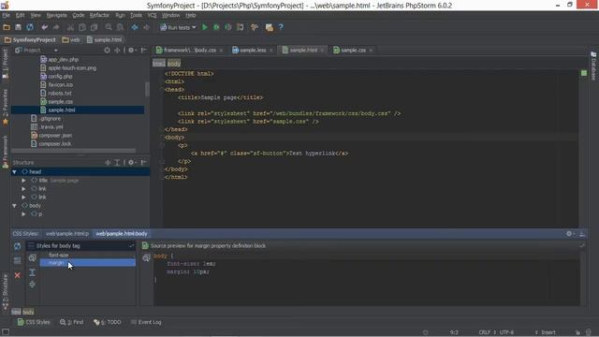Screen dimensions: 599x337
Task: Toggle tool window buttons at bottom-left corner
Action: [6, 332]
